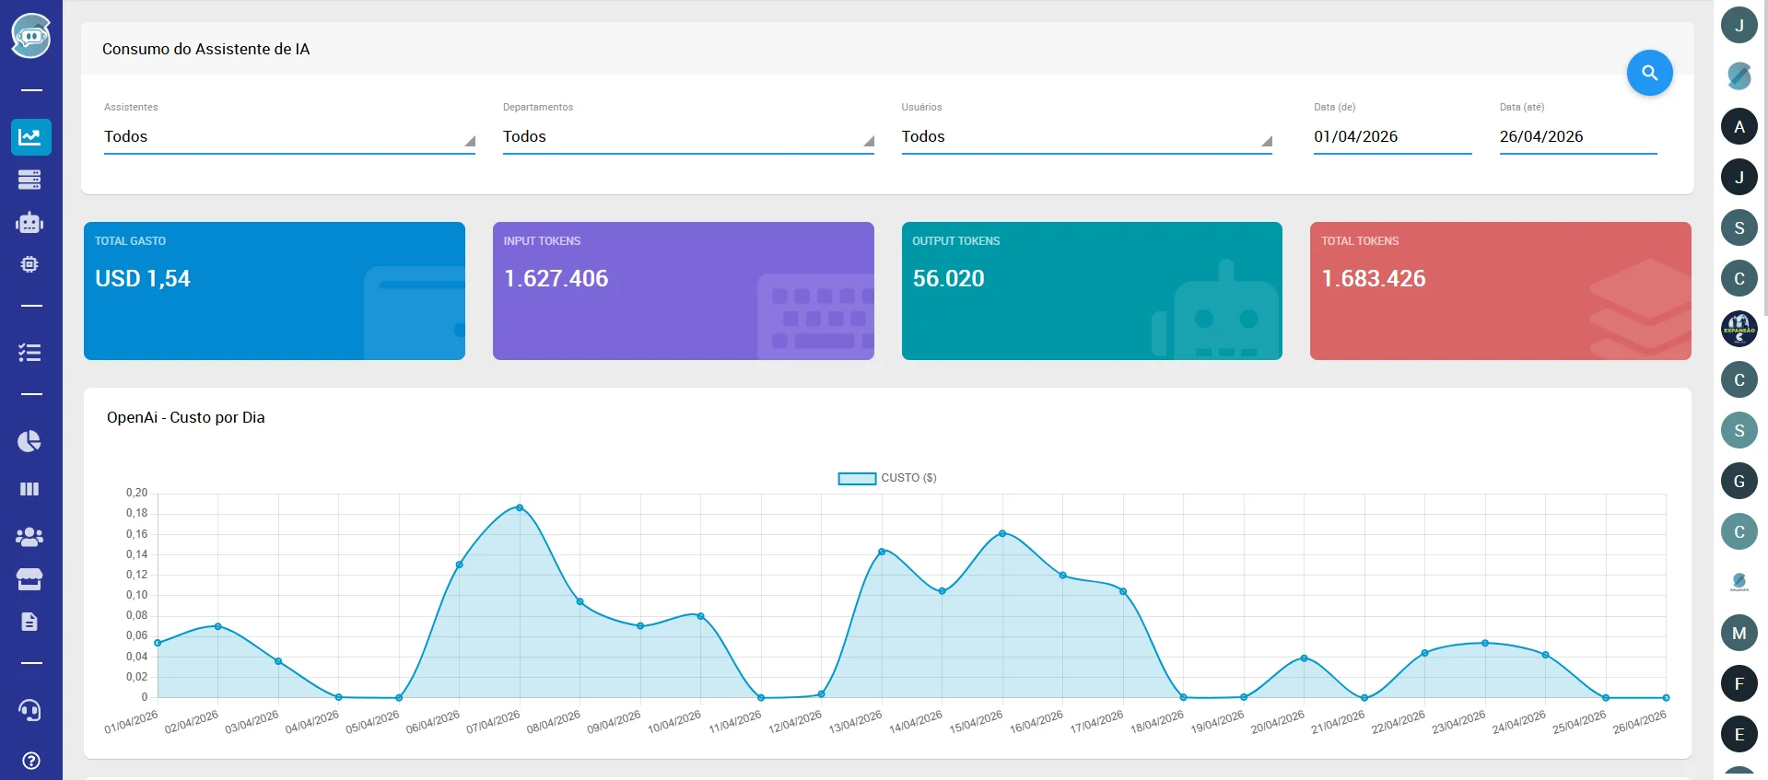Expand the Assistentes dropdown
1768x780 pixels.
289,136
